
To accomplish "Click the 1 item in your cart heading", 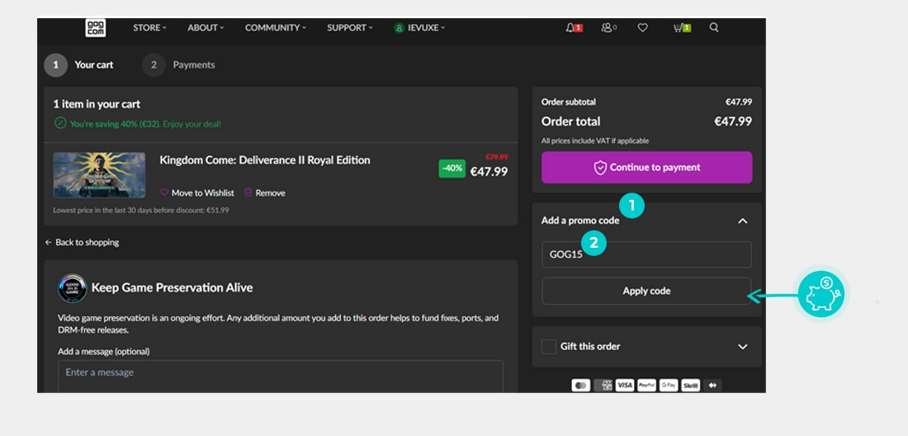I will 97,104.
